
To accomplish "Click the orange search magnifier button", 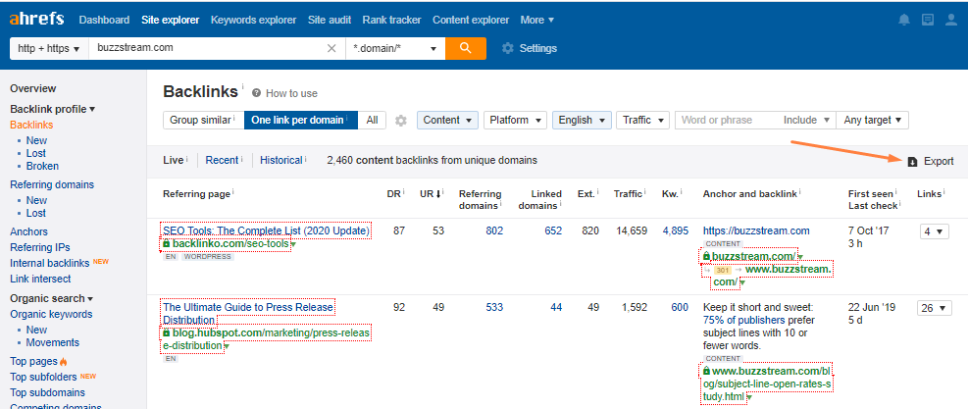I will click(x=466, y=48).
